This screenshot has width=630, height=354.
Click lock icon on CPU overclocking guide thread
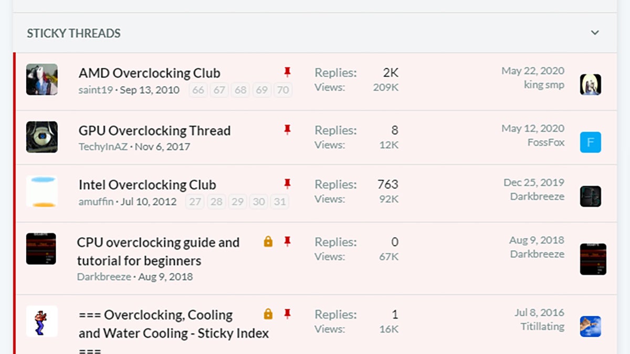click(268, 242)
